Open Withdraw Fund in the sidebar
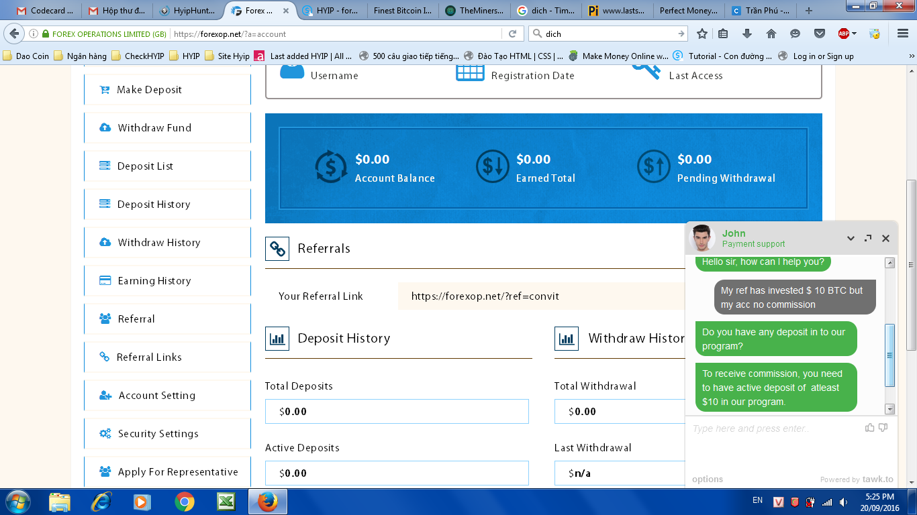 [167, 128]
